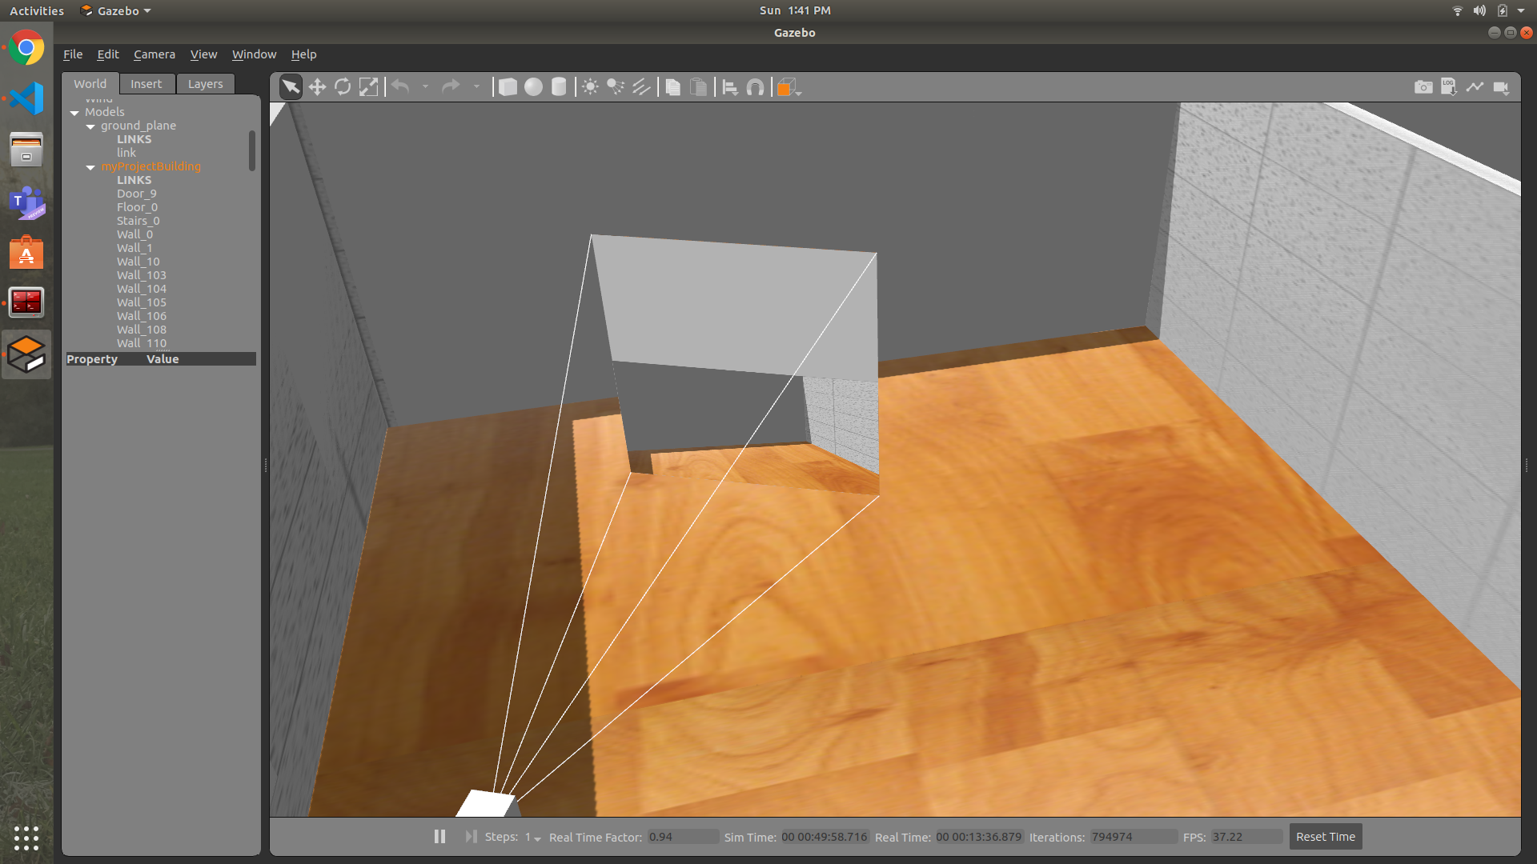The image size is (1537, 864).
Task: Open the Camera menu
Action: pos(154,54)
